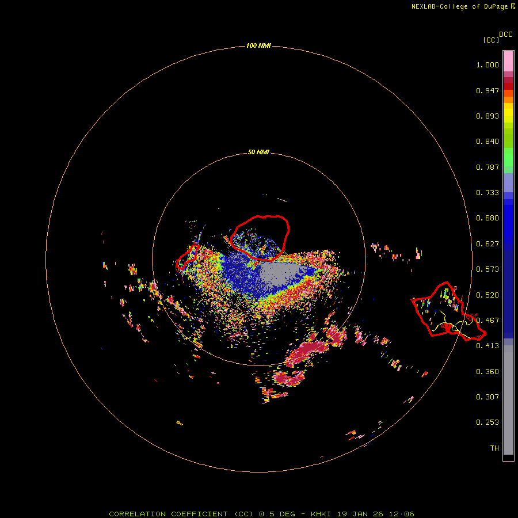
Task: Click the 0.840 legend value
Action: coord(487,142)
